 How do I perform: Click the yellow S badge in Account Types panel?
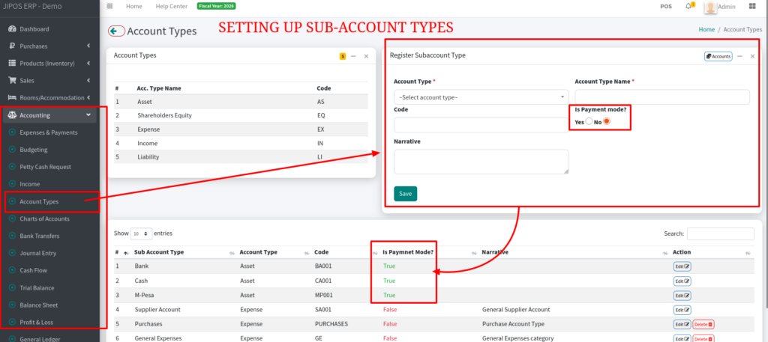coord(342,56)
